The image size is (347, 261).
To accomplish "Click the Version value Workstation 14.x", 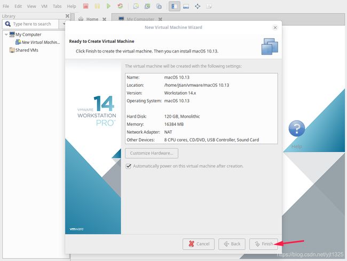I will tap(180, 93).
